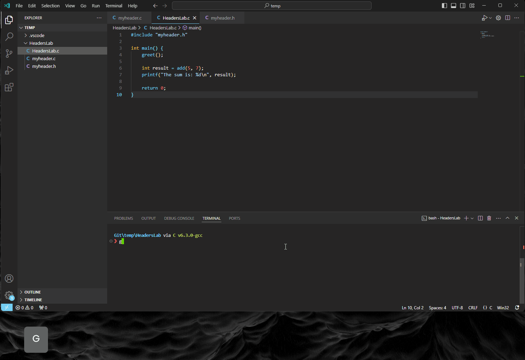Click the UTF-8 encoding button
This screenshot has width=525, height=360.
coord(457,308)
